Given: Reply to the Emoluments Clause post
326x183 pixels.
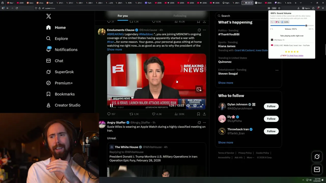Looking at the screenshot, I should [x=111, y=114].
